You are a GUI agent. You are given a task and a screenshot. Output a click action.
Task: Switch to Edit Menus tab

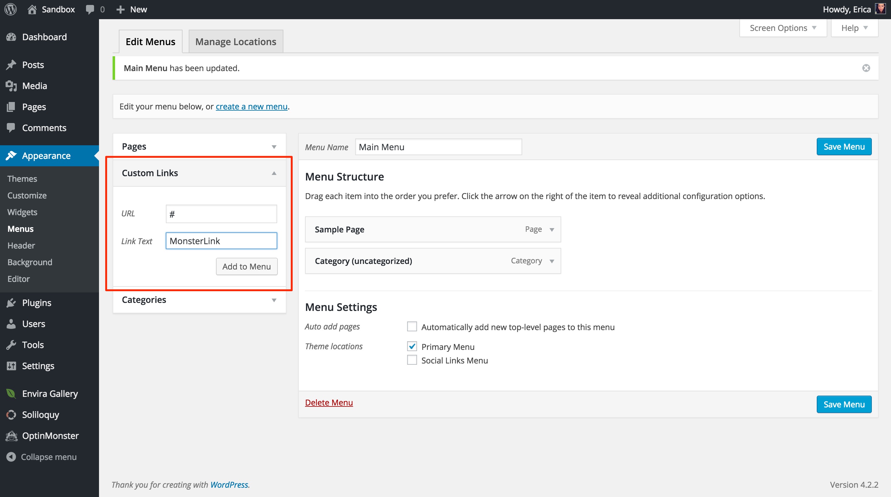150,41
